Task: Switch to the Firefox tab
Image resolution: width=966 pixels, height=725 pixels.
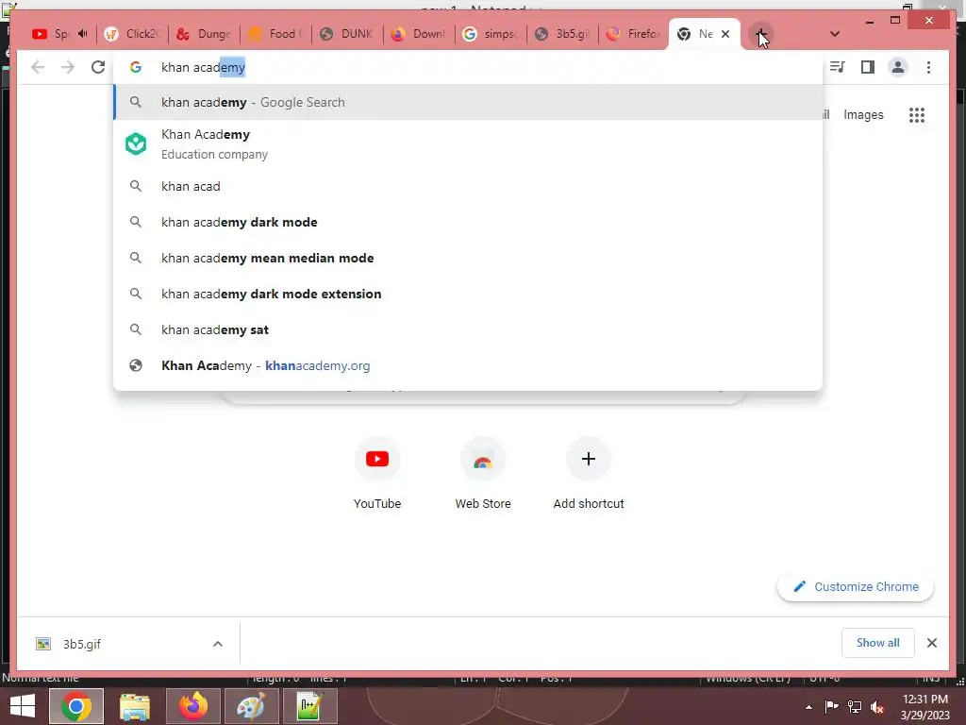Action: click(x=633, y=34)
